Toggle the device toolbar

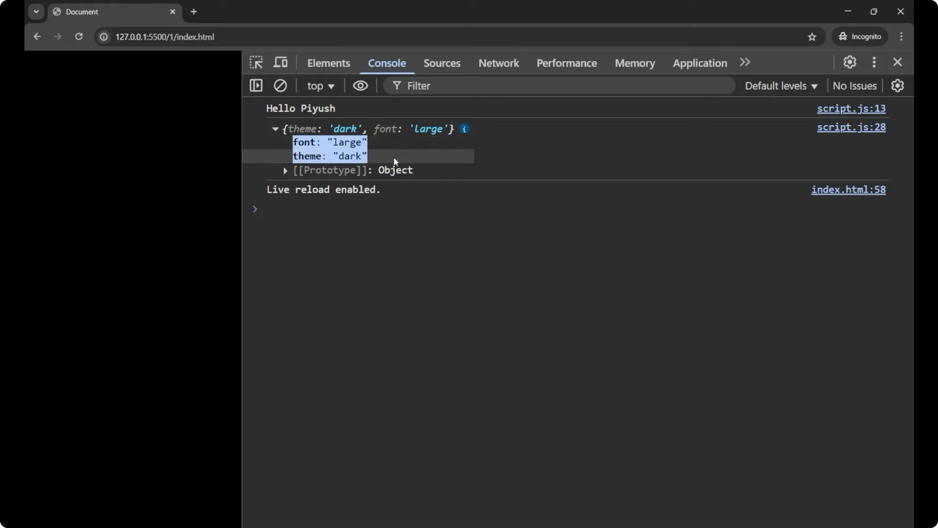(281, 63)
